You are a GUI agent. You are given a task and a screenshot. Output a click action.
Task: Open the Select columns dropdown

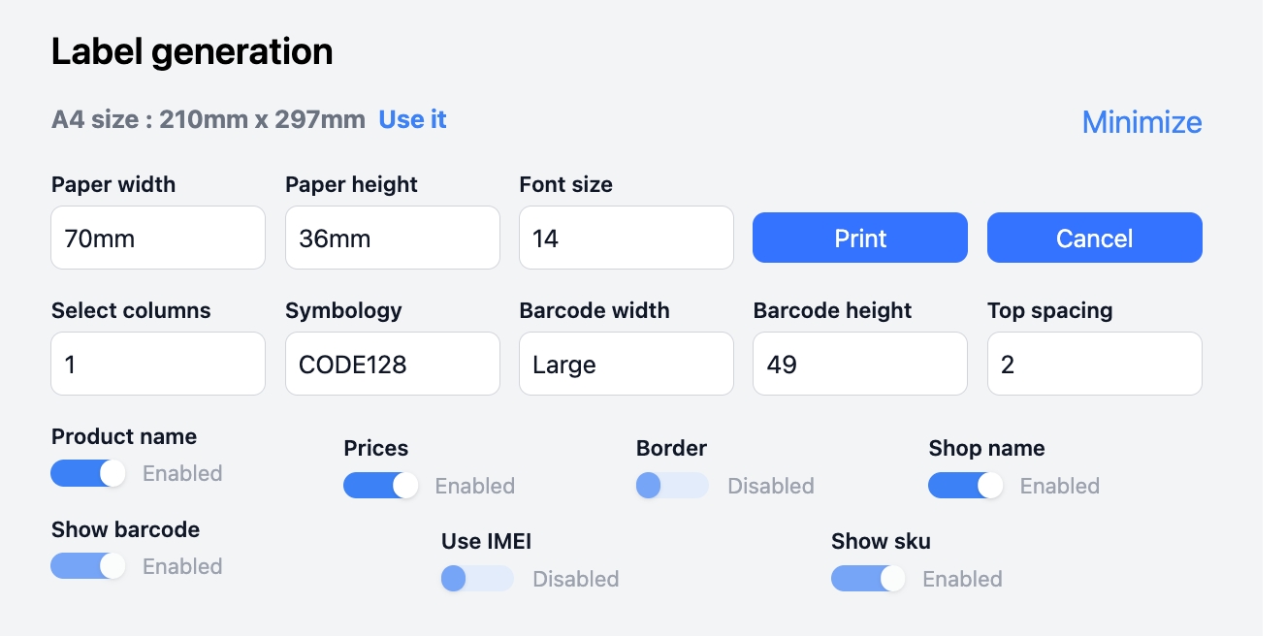[157, 365]
